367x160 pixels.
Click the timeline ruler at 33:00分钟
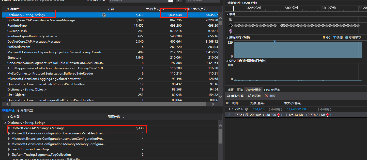point(291,8)
